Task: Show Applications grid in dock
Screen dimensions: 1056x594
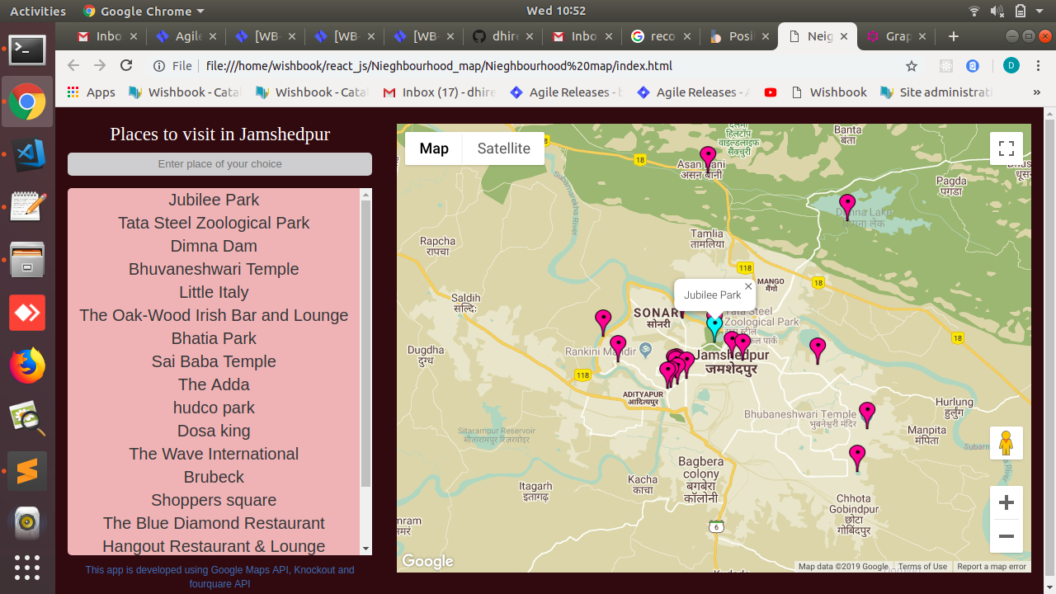Action: coord(27,568)
